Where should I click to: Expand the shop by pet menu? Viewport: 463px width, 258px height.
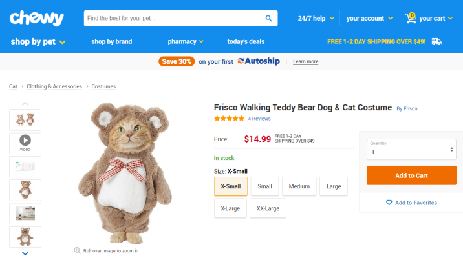[38, 42]
